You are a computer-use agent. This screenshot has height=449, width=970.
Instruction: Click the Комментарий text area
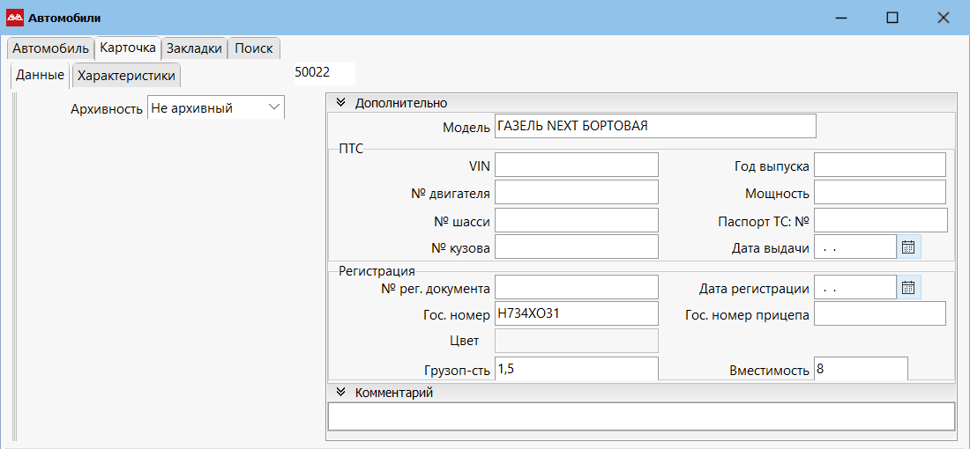tap(641, 416)
